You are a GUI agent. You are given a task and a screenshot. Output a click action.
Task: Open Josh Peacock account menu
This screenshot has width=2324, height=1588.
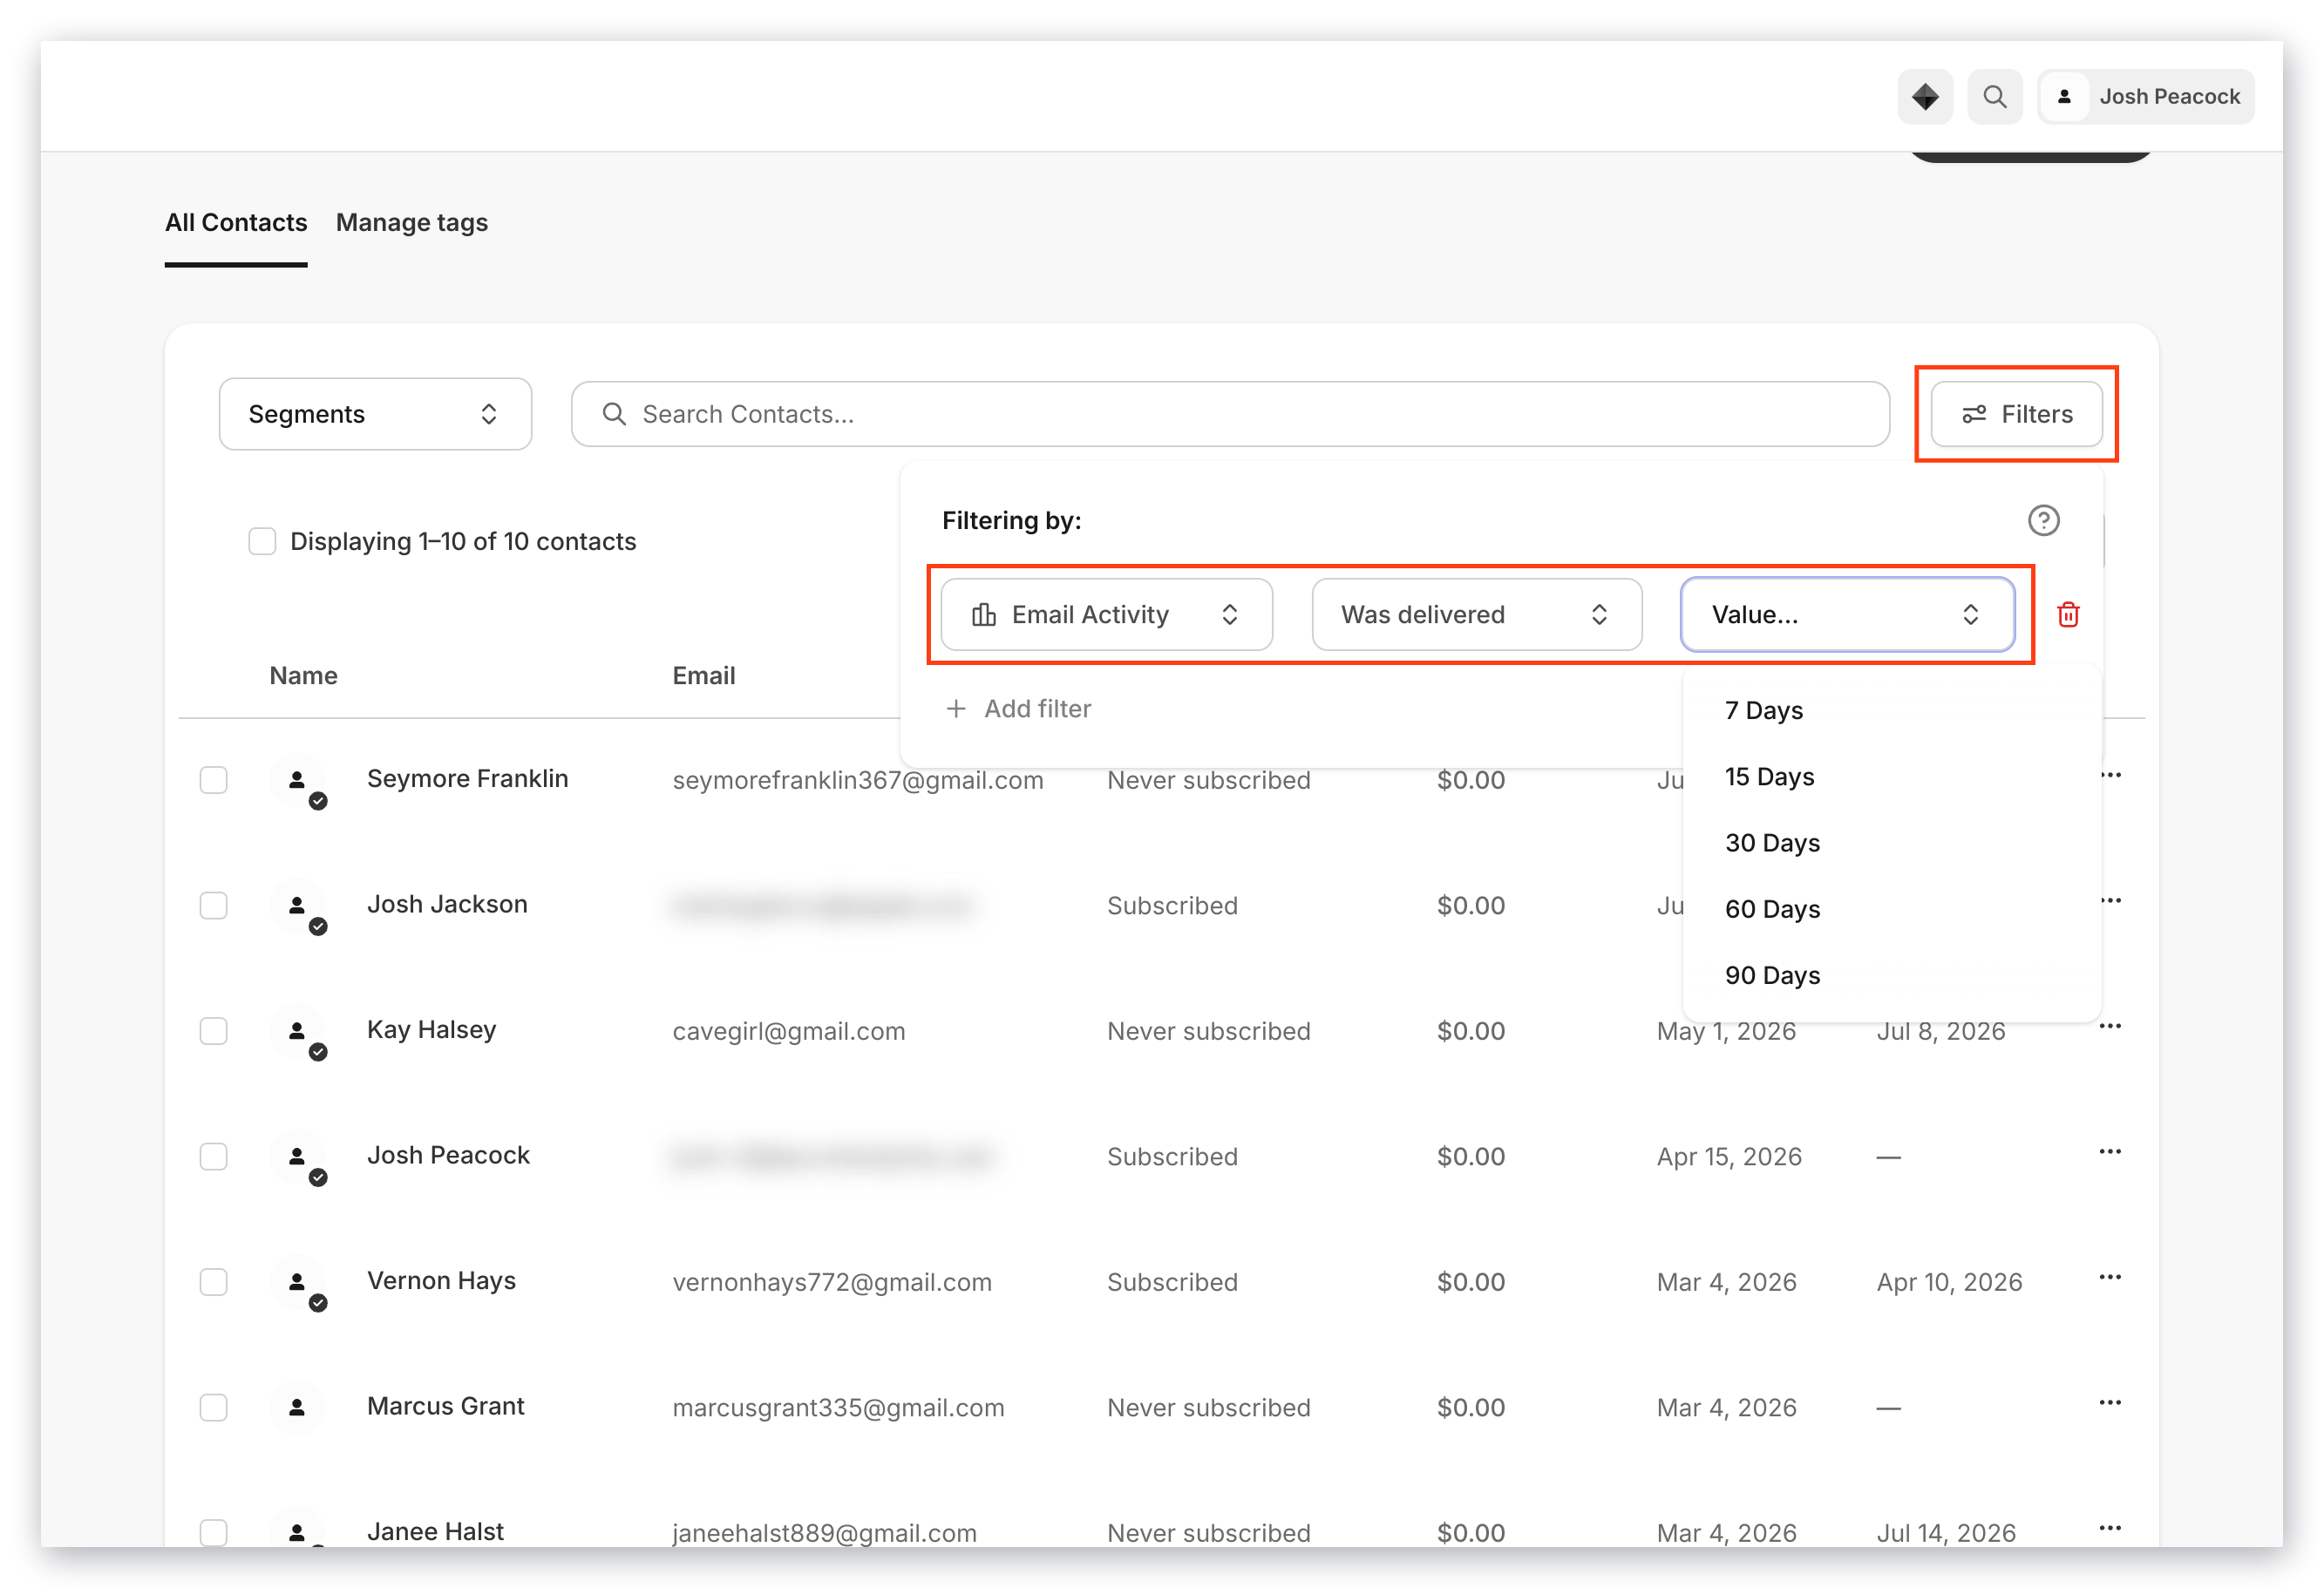pos(2146,97)
